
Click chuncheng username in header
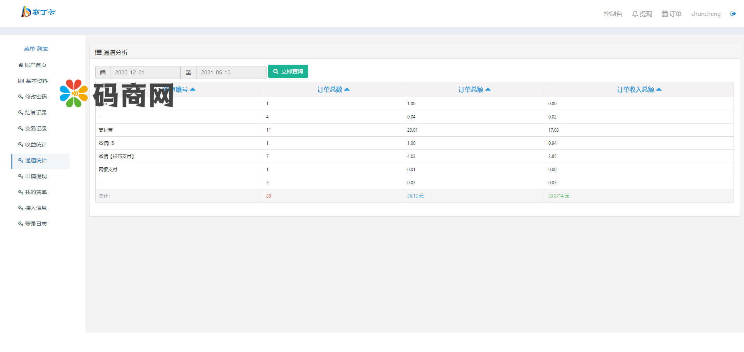706,14
